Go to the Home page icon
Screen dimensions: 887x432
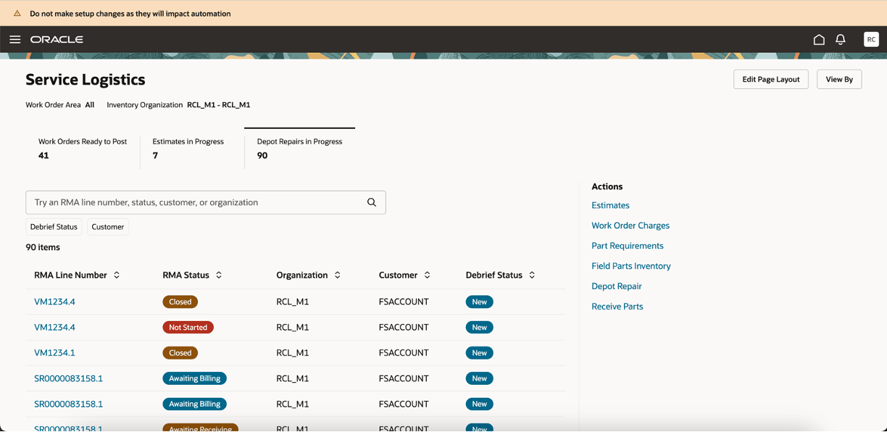819,40
